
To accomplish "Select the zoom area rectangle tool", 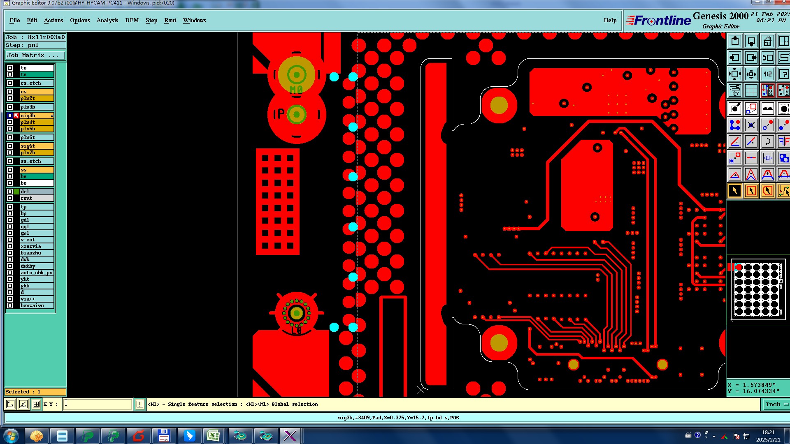I will click(751, 109).
